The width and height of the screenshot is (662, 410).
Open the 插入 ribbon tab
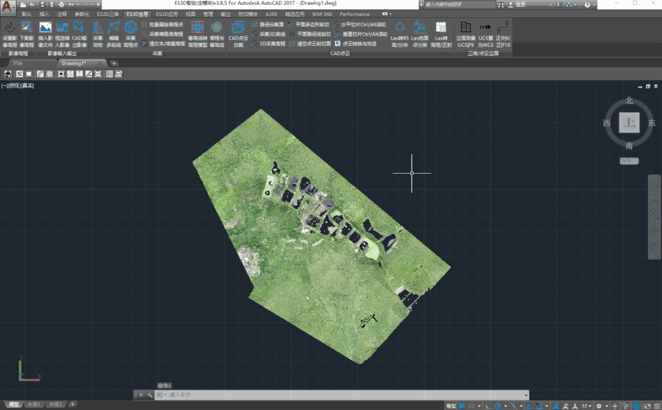[x=44, y=14]
